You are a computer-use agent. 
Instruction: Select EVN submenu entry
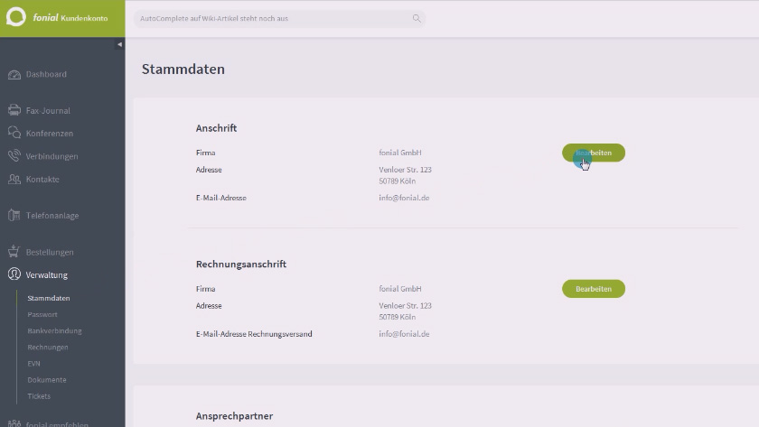(x=33, y=364)
